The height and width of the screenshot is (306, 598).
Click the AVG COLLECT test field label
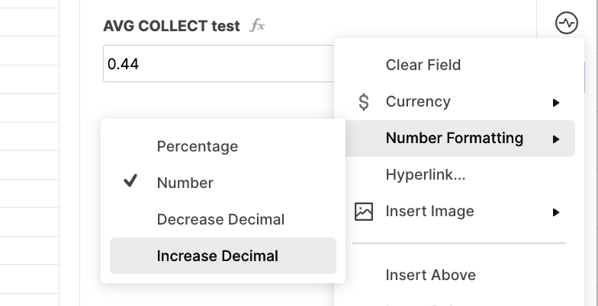[x=171, y=26]
